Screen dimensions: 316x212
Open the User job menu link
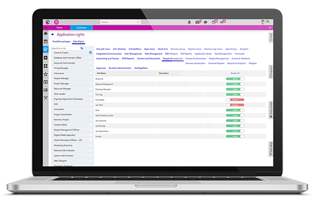click(103, 49)
